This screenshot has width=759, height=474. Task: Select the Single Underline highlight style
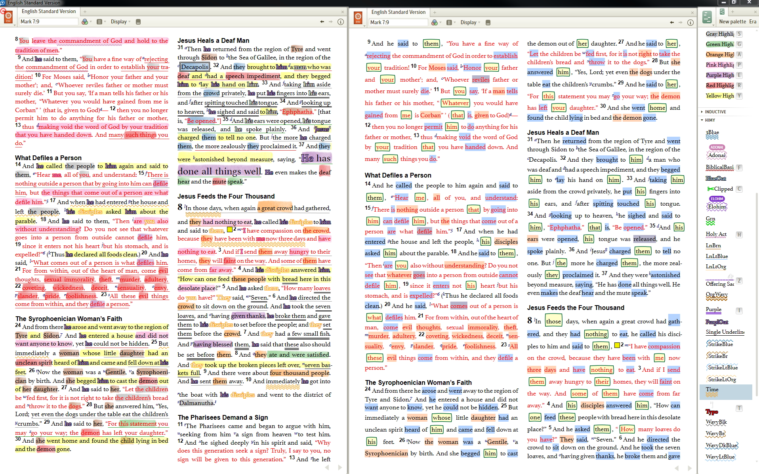pos(725,332)
